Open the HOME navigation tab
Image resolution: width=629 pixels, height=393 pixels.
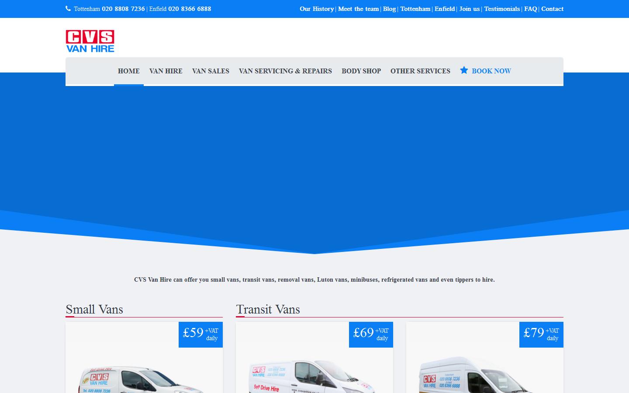coord(128,71)
